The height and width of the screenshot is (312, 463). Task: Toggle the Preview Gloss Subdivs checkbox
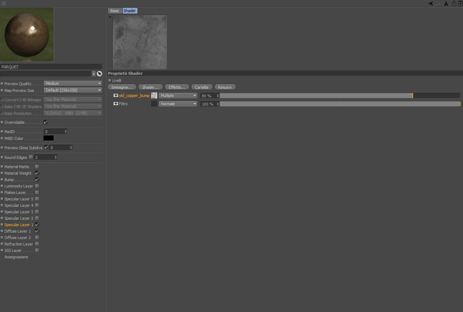point(46,147)
